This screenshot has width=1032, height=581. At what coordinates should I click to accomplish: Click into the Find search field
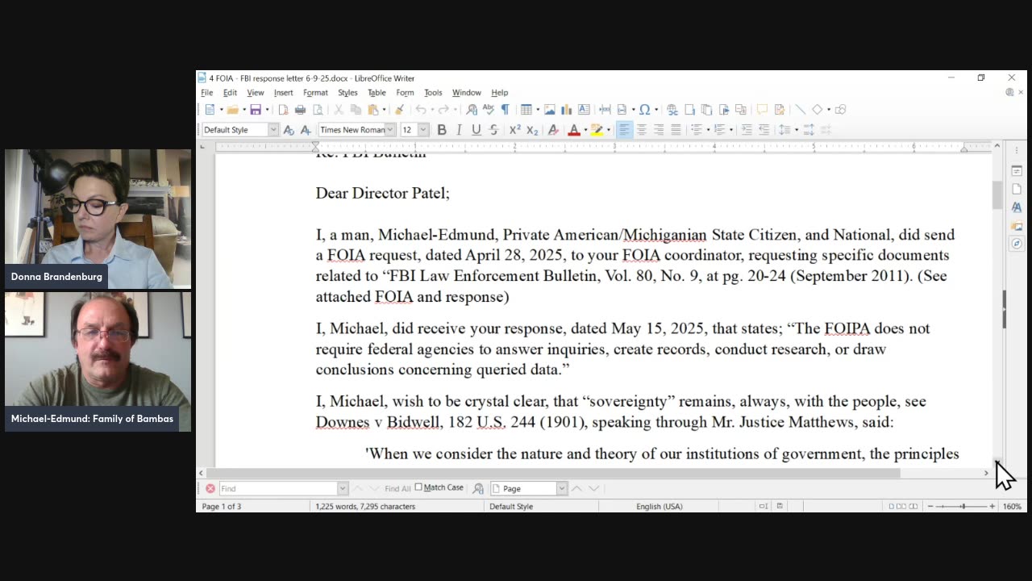pyautogui.click(x=278, y=488)
